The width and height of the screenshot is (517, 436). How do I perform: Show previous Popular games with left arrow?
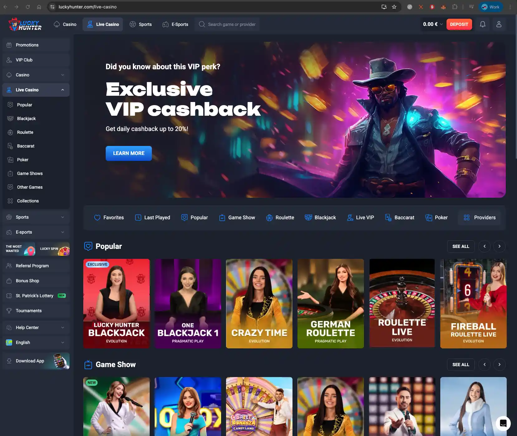(x=484, y=246)
